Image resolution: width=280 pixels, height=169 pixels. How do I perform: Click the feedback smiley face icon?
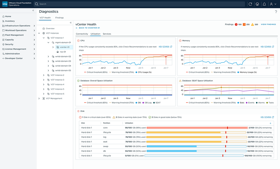point(257,4)
